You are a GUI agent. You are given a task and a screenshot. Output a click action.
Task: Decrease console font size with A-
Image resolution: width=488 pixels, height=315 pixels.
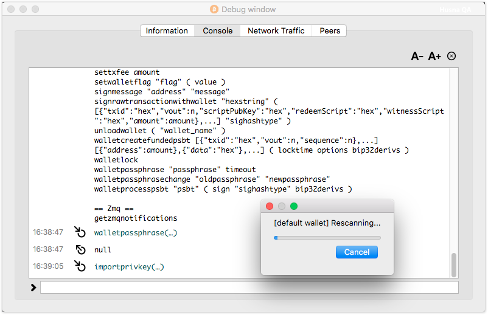pyautogui.click(x=417, y=57)
